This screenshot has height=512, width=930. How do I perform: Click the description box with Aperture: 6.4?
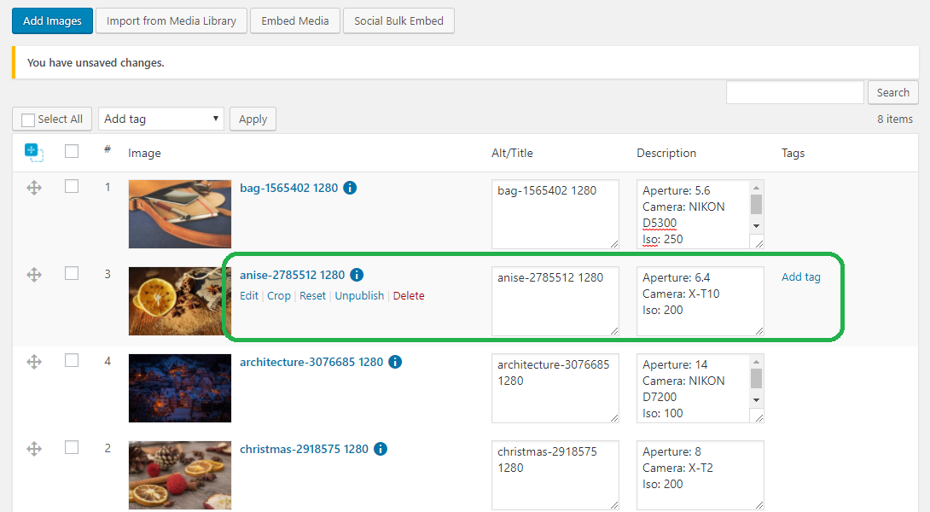[x=700, y=301]
